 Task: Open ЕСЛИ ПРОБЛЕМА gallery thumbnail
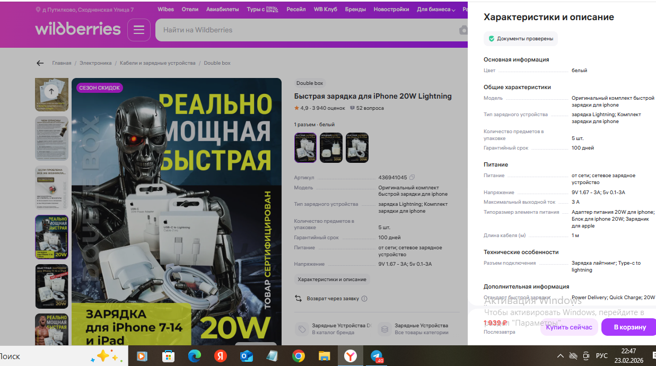click(51, 188)
